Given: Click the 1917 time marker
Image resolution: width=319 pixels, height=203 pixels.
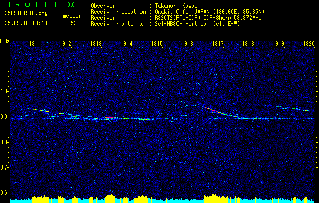Looking at the screenshot, I should (x=218, y=43).
